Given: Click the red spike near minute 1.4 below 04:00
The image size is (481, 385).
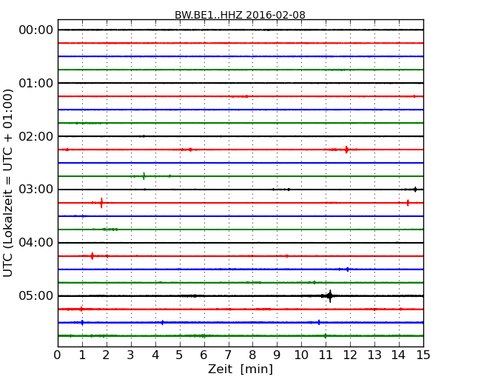Looking at the screenshot, I should tap(92, 256).
